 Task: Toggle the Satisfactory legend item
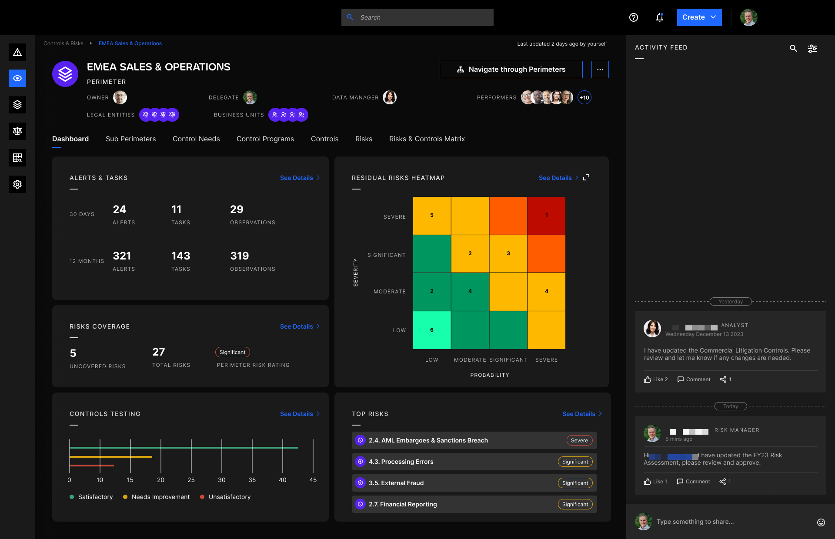click(x=91, y=497)
